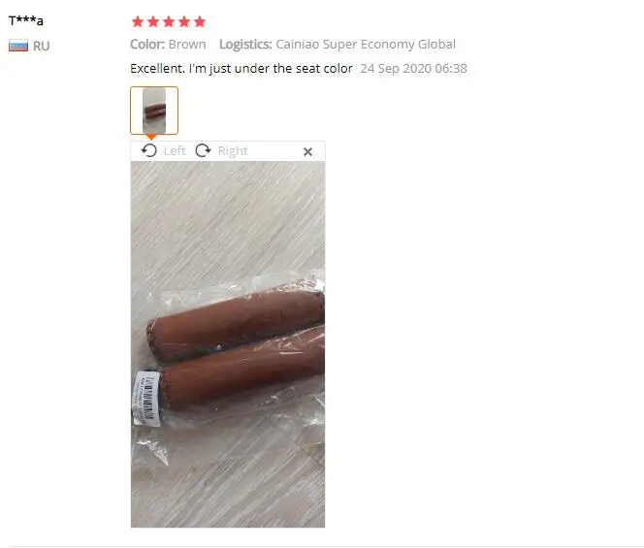Image resolution: width=644 pixels, height=548 pixels.
Task: Click the third red rating star
Action: 169,21
